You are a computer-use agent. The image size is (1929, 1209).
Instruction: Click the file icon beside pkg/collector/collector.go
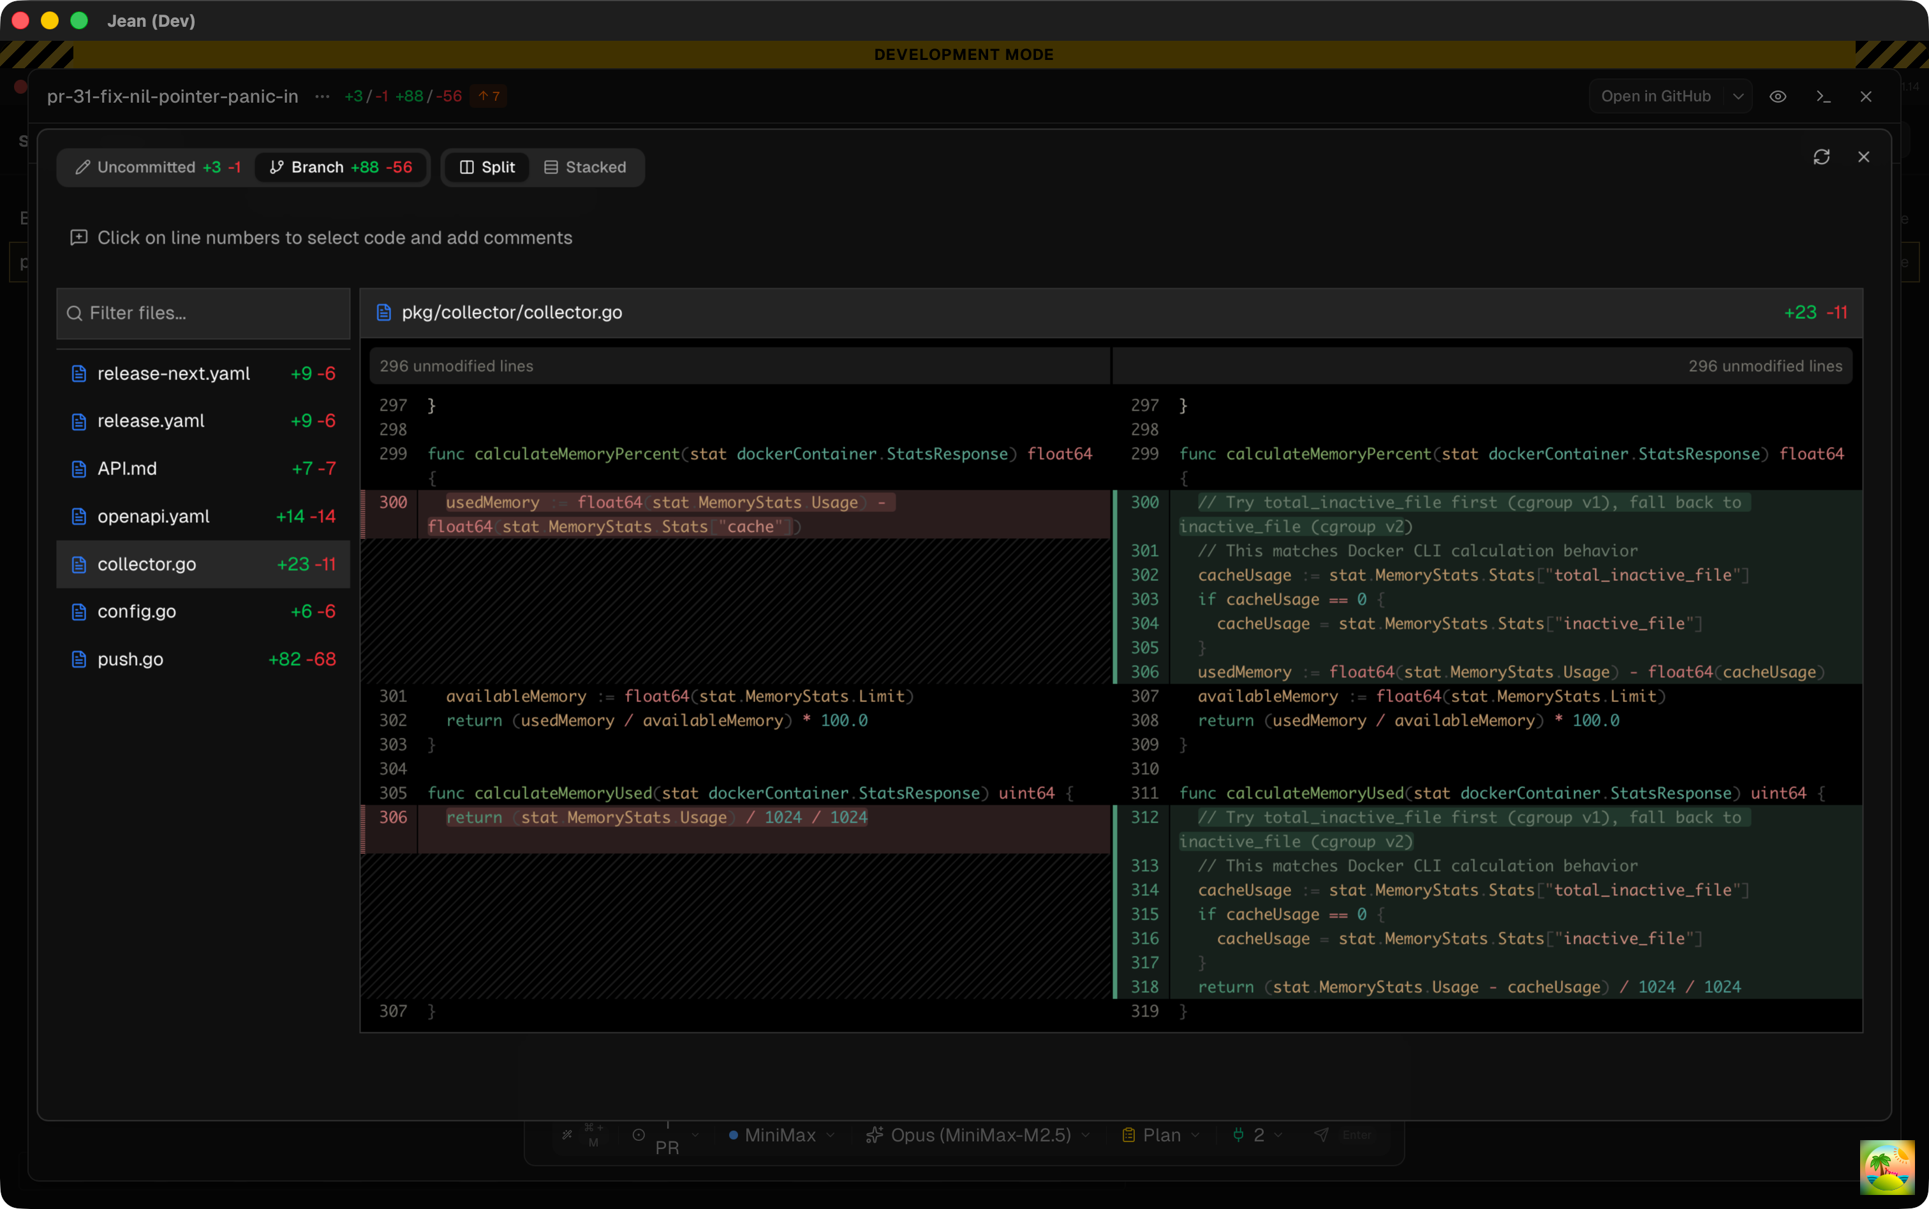point(384,312)
